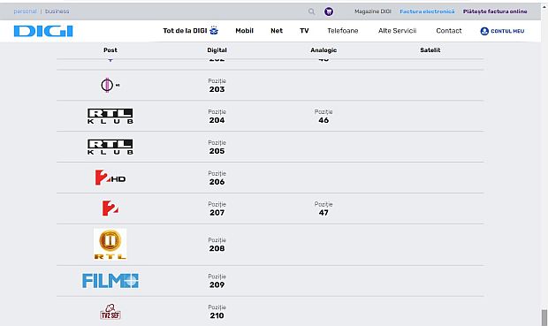Screen dimensions: 548x326
Task: Click the TV2 HD channel logo
Action: tap(110, 178)
